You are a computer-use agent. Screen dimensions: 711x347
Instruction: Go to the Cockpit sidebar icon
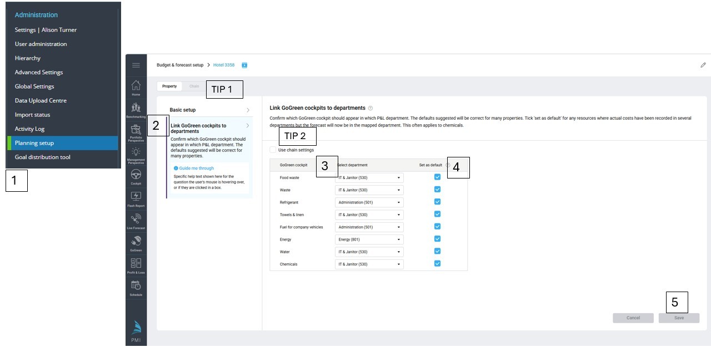tap(136, 175)
